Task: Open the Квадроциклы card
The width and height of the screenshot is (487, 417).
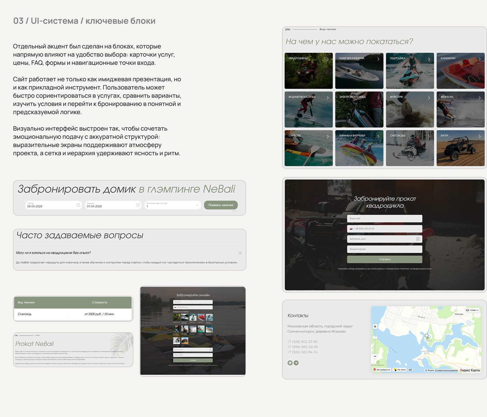Action: (x=309, y=71)
